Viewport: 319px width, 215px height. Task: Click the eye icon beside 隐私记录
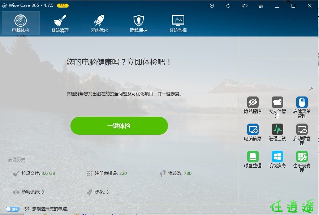[x=16, y=192]
